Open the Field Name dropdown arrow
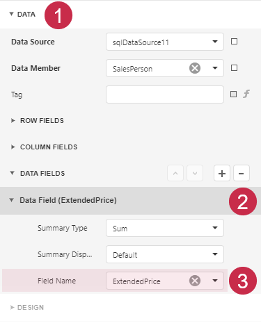This screenshot has width=261, height=330. pos(215,281)
